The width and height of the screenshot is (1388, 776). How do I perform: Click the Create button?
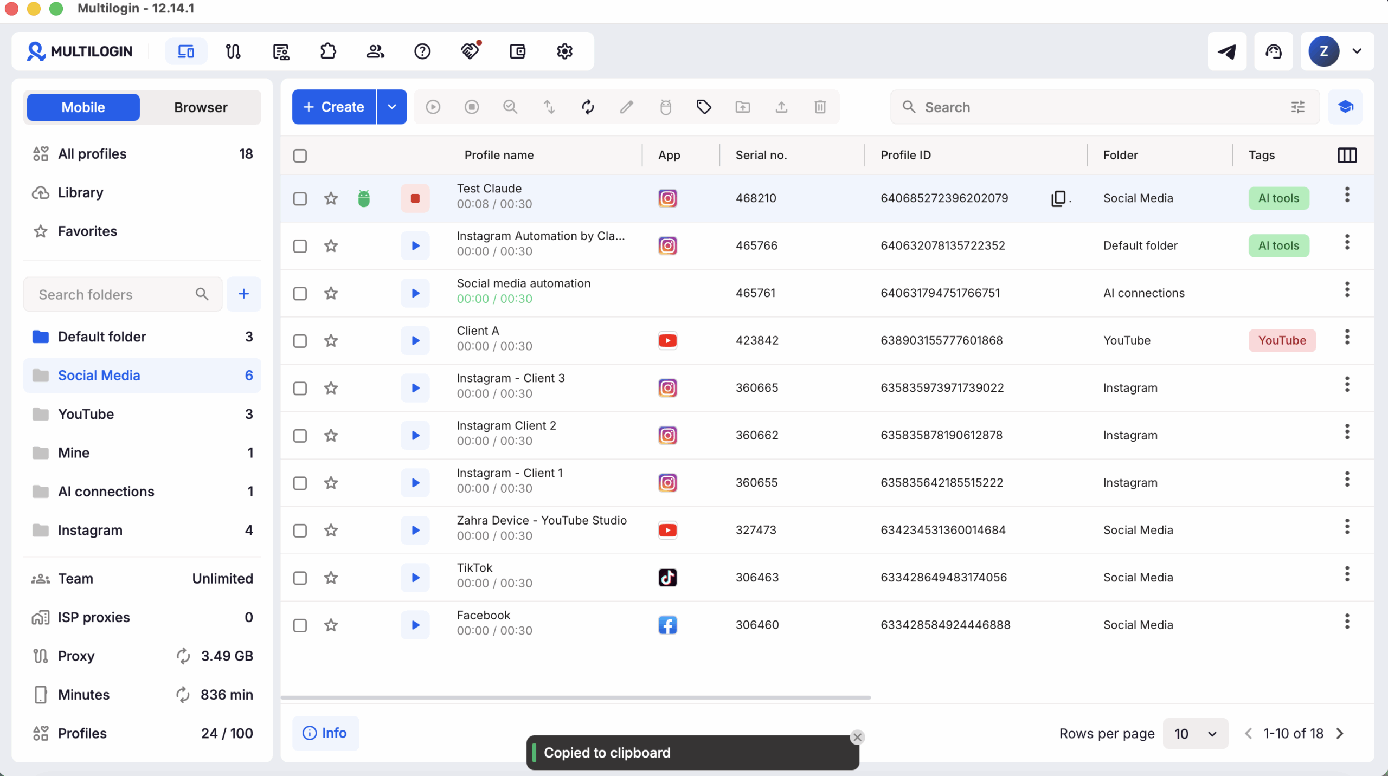[x=334, y=107]
